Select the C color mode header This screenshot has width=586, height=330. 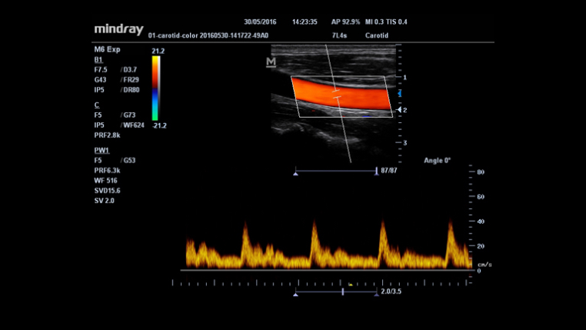point(97,105)
